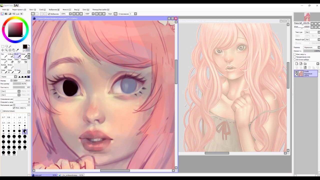The image size is (320, 180).
Task: Open the Редактировать menu
Action: pyautogui.click(x=19, y=10)
